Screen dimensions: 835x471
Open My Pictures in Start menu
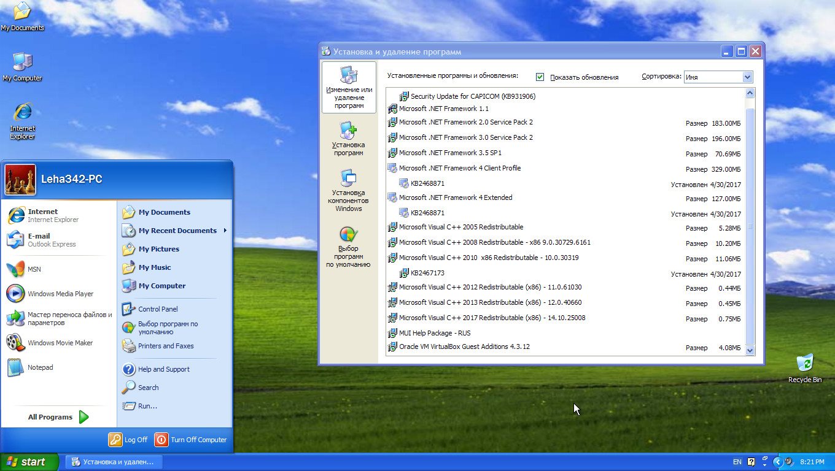tap(174, 249)
